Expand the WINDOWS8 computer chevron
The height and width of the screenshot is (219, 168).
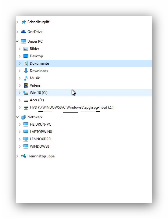20,146
